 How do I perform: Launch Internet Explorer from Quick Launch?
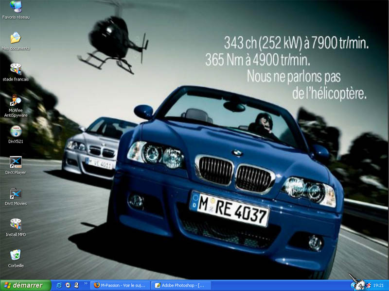pos(59,285)
